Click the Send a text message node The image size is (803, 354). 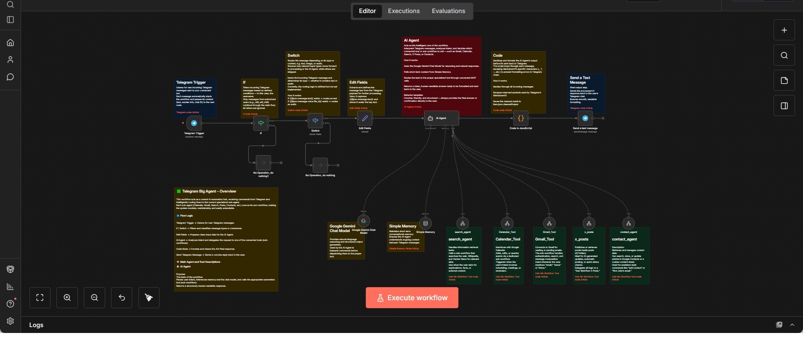click(585, 119)
